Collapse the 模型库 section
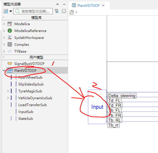 click(x=4, y=17)
